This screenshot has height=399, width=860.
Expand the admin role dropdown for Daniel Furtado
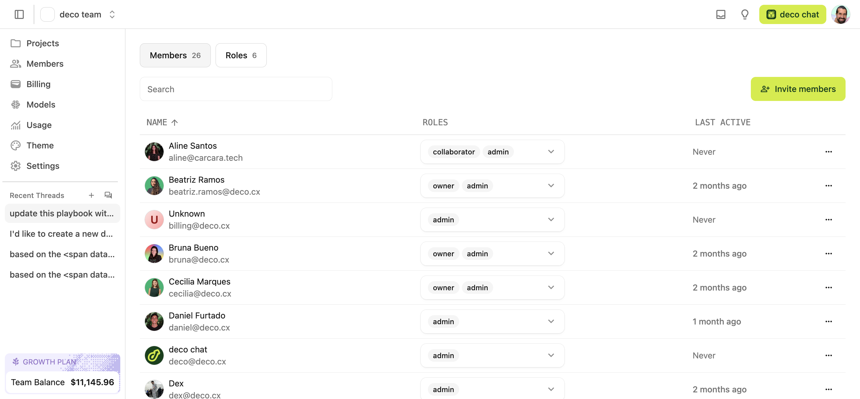click(551, 321)
